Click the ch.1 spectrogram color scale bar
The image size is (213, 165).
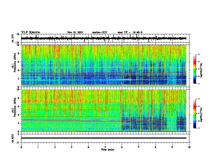coord(194,69)
